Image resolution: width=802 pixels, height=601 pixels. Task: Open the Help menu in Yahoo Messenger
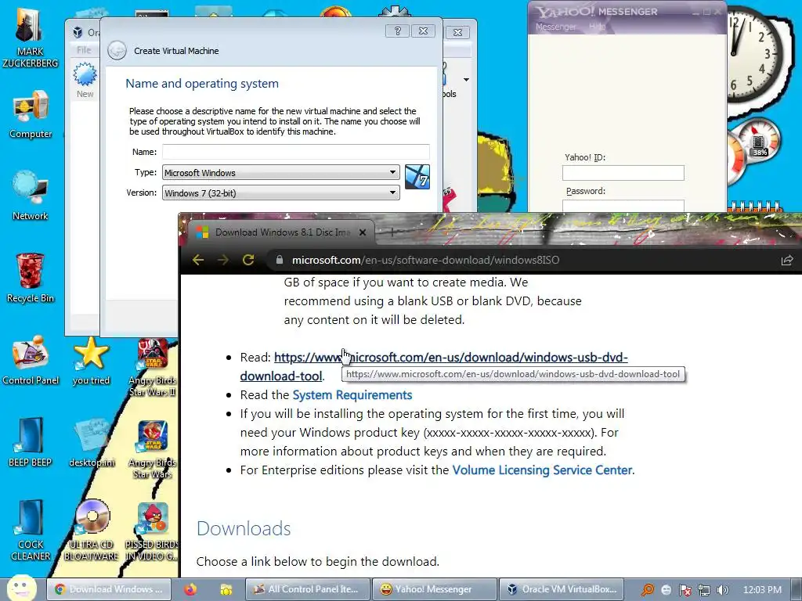(596, 27)
